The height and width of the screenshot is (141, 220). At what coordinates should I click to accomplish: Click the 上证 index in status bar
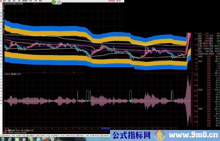(x=2, y=135)
